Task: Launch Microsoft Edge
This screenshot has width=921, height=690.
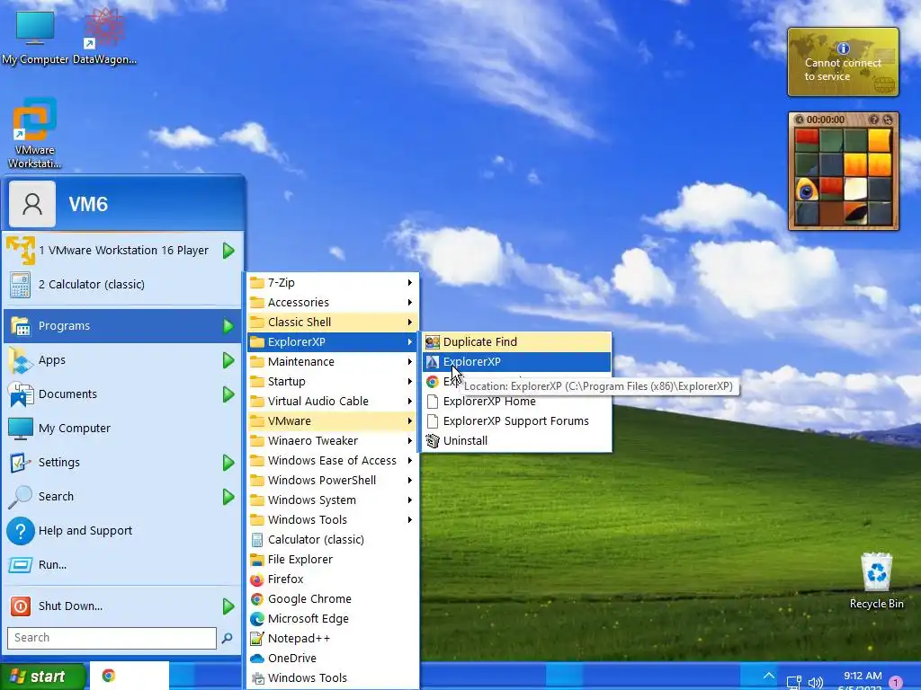Action: [333, 618]
